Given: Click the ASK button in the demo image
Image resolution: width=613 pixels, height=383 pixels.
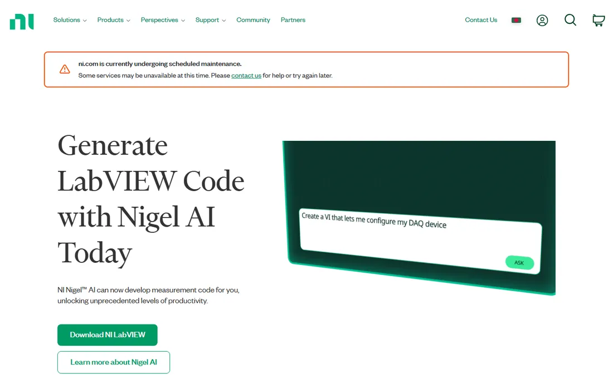Looking at the screenshot, I should (x=519, y=262).
